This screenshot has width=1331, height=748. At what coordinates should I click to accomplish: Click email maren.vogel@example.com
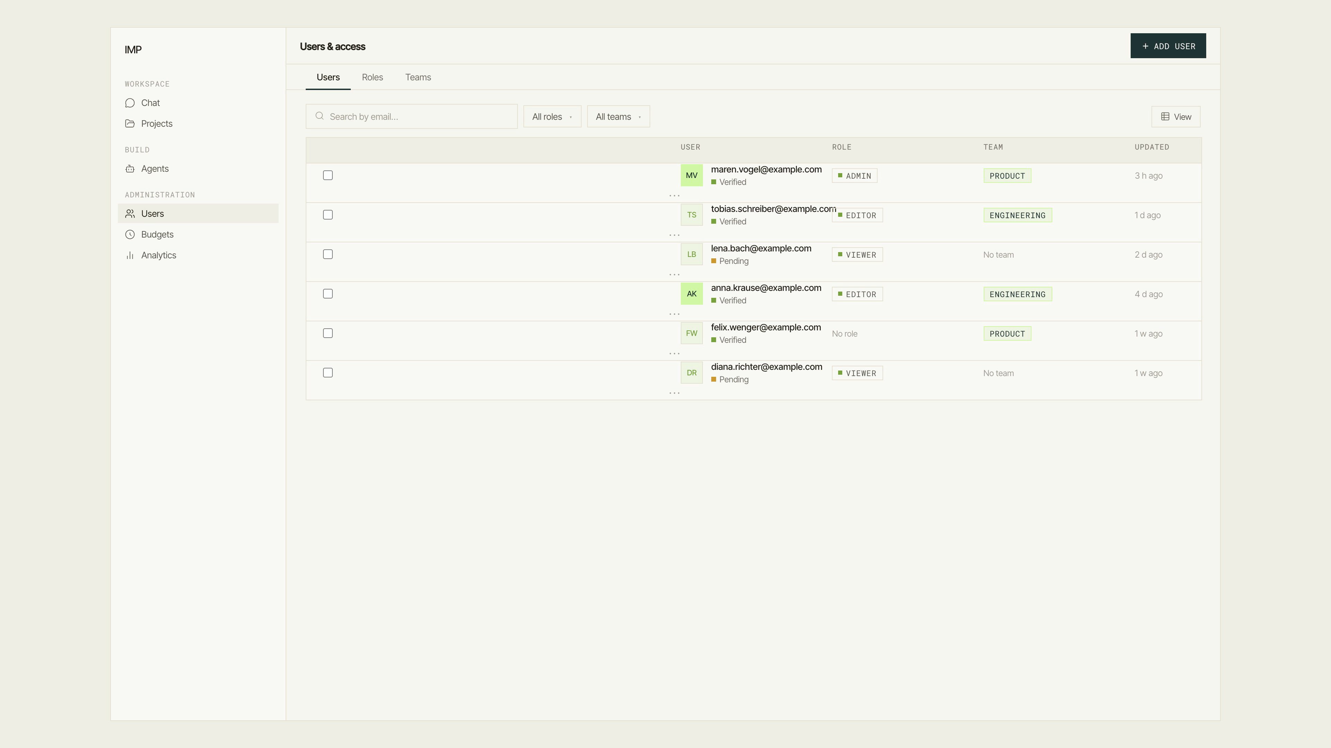(x=766, y=169)
